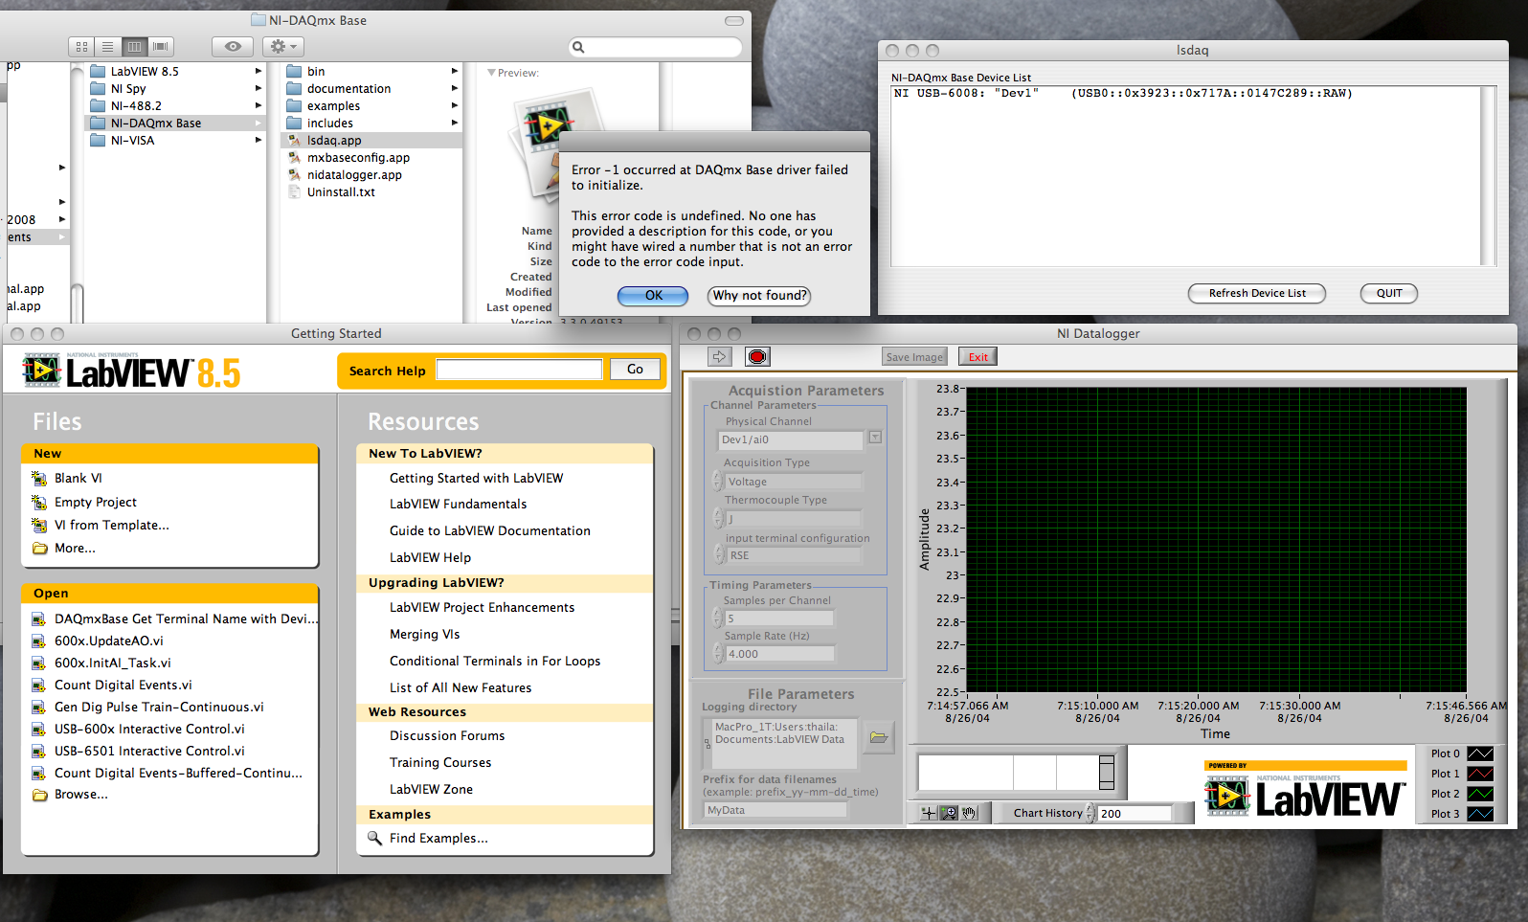1528x922 pixels.
Task: Click the VI from Template icon
Action: [39, 525]
